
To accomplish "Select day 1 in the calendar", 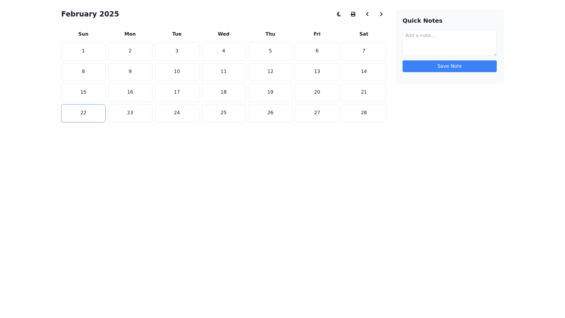I will point(83,52).
